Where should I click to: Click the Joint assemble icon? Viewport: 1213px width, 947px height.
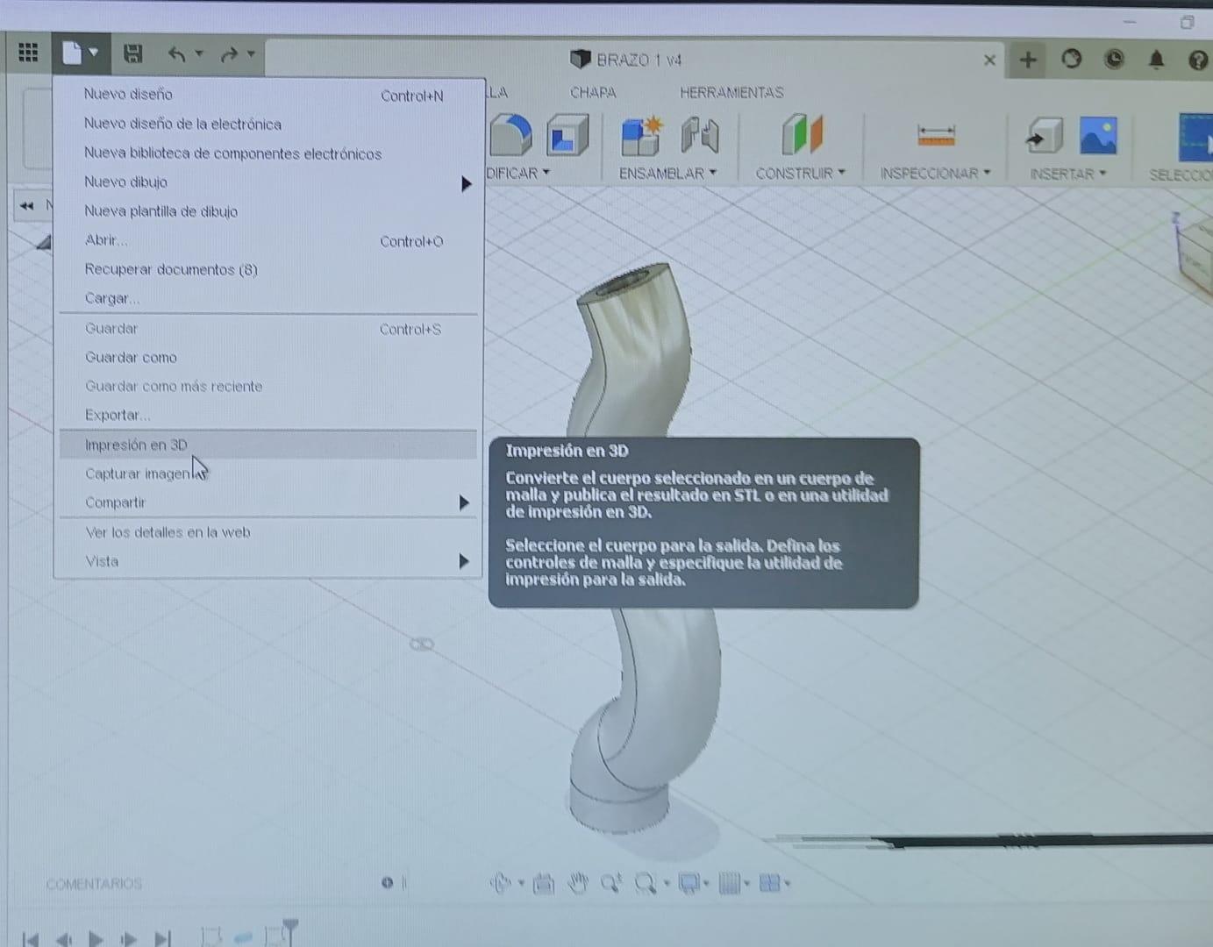[700, 136]
